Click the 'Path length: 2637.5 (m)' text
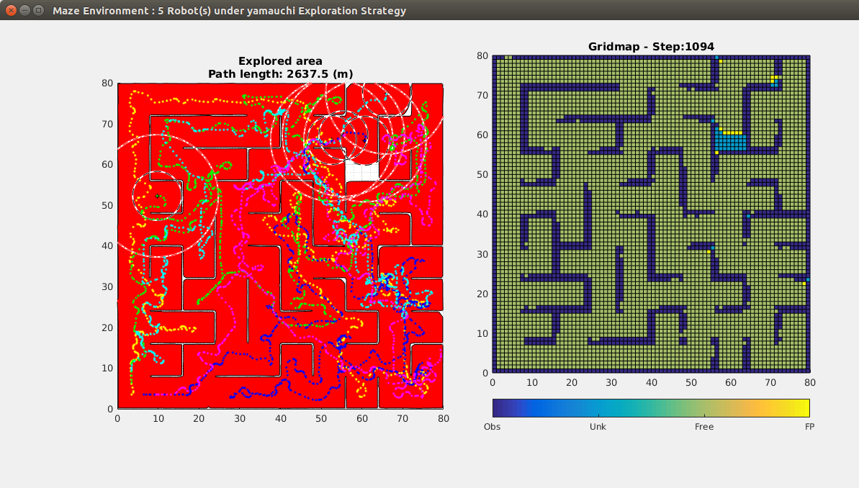Image resolution: width=859 pixels, height=488 pixels. click(x=280, y=74)
